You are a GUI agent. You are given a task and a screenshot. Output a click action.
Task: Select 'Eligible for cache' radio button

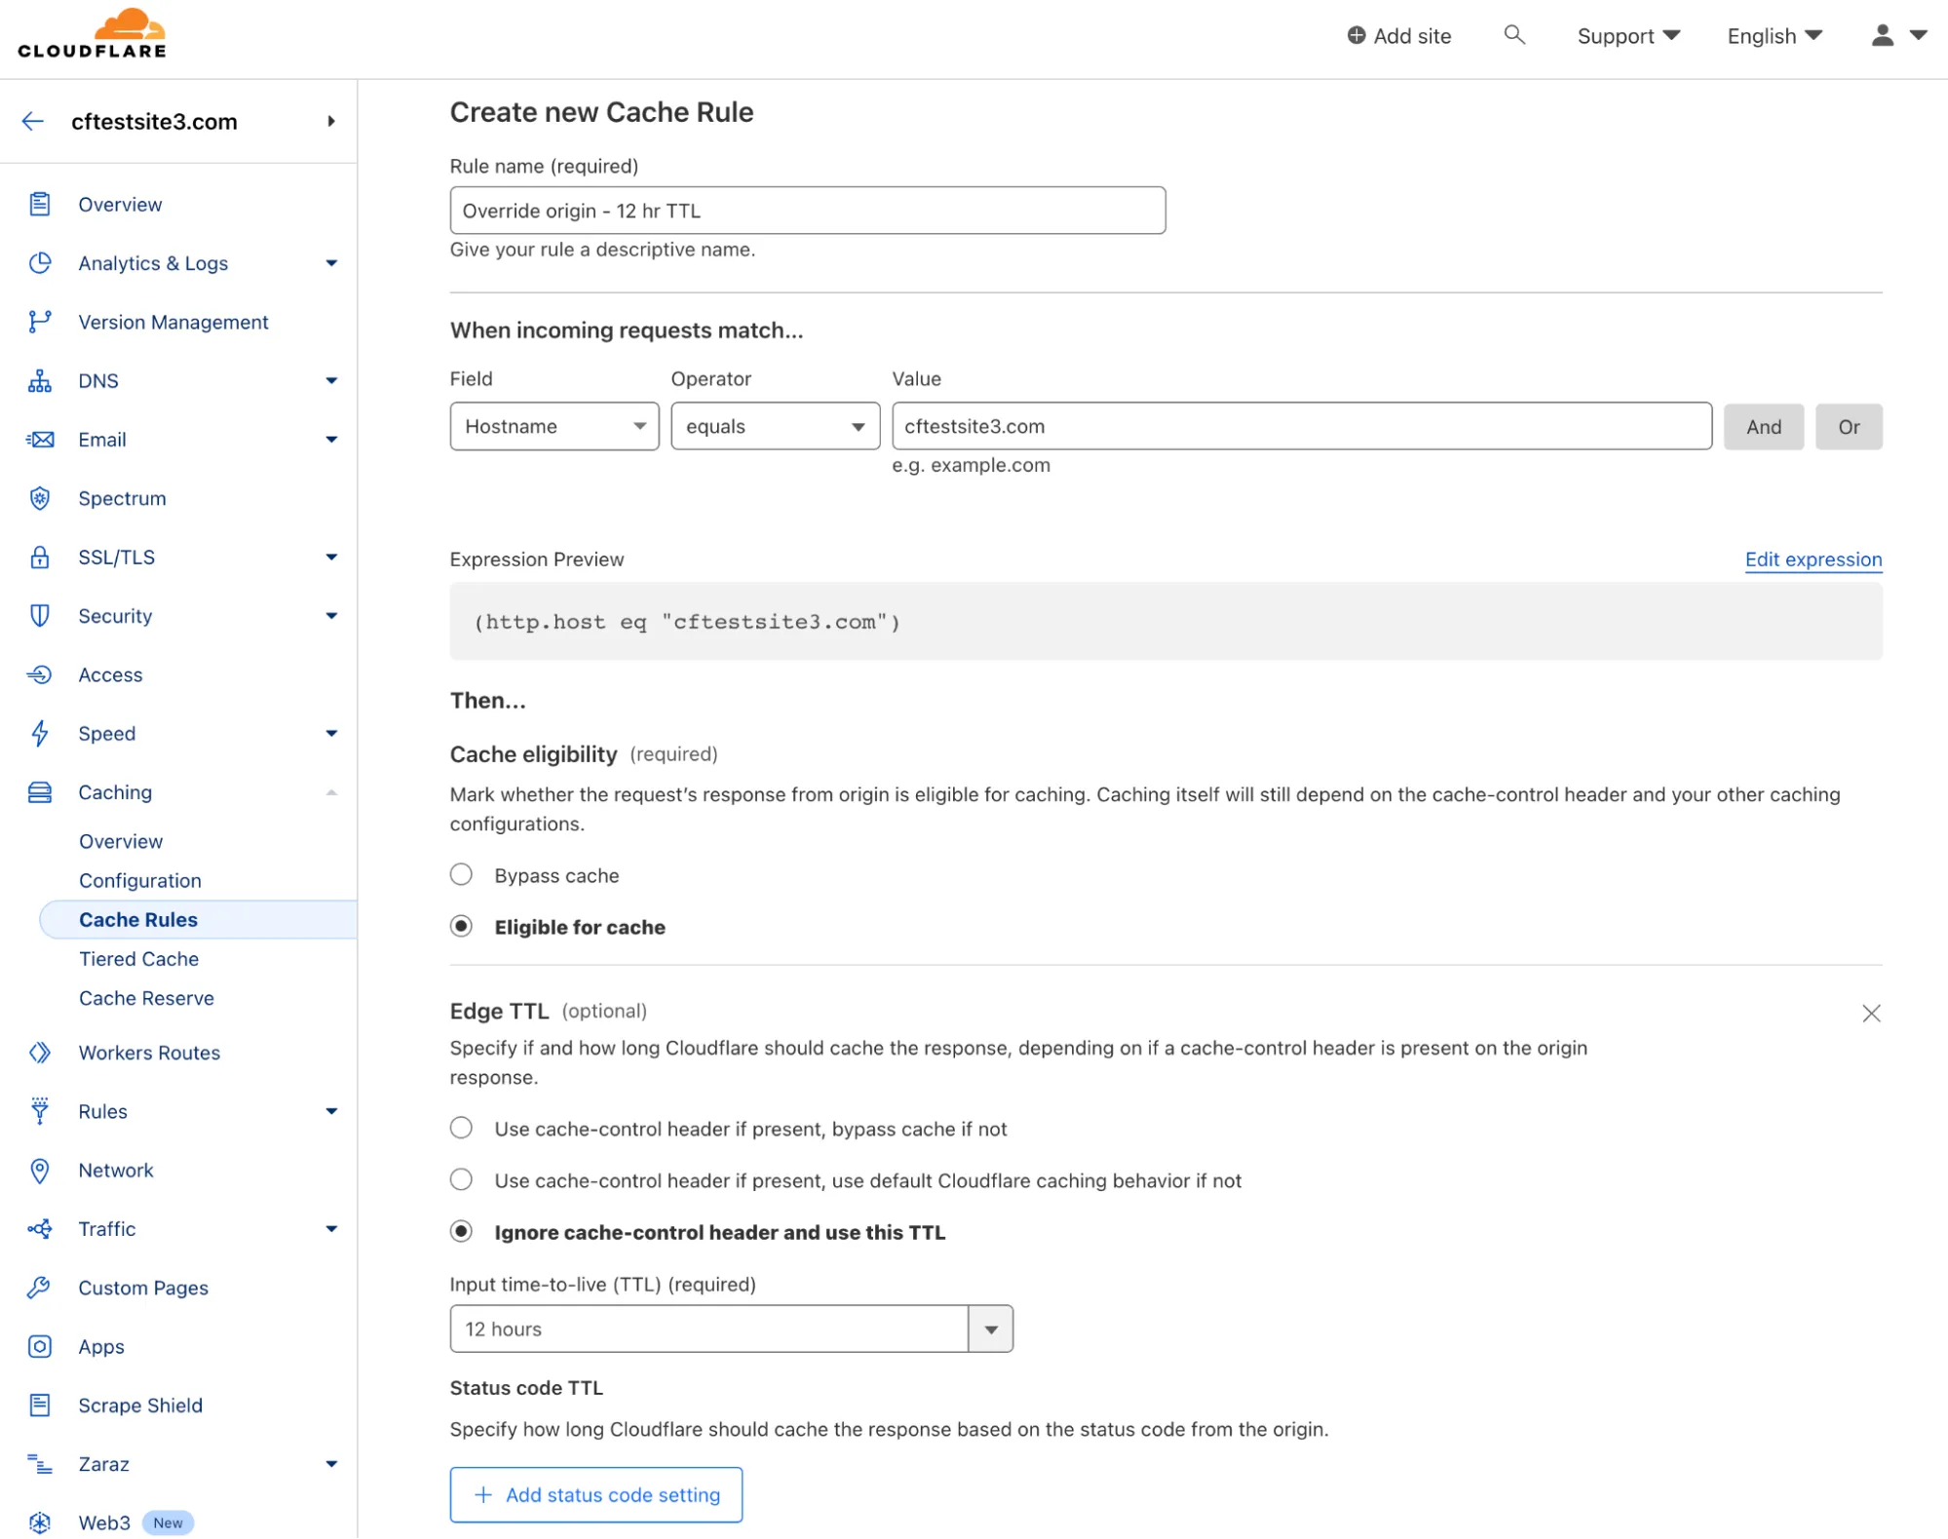[x=462, y=925]
